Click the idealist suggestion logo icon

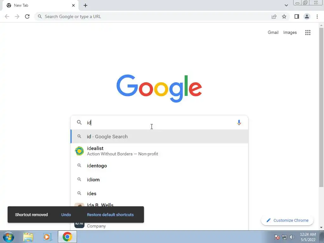click(x=79, y=151)
